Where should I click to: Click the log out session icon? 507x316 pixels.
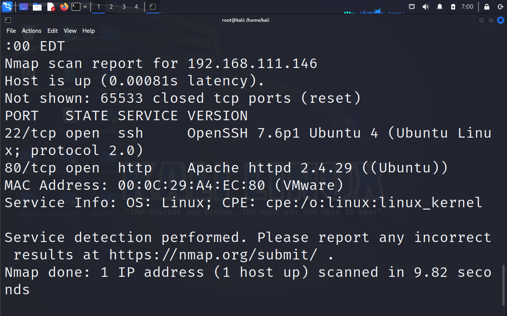pyautogui.click(x=500, y=7)
